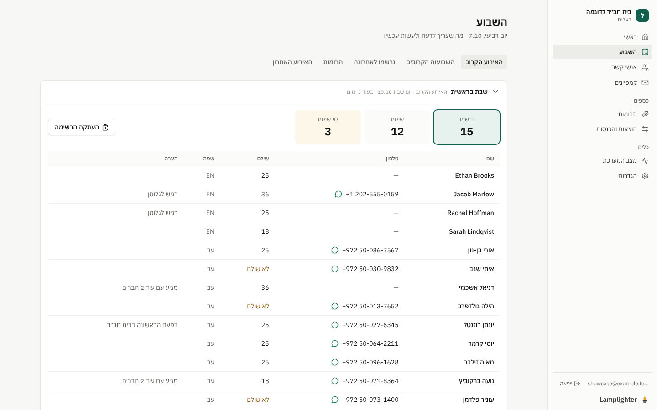This screenshot has height=410, width=657.
Task: Log out with the יציאה button
Action: pyautogui.click(x=570, y=384)
